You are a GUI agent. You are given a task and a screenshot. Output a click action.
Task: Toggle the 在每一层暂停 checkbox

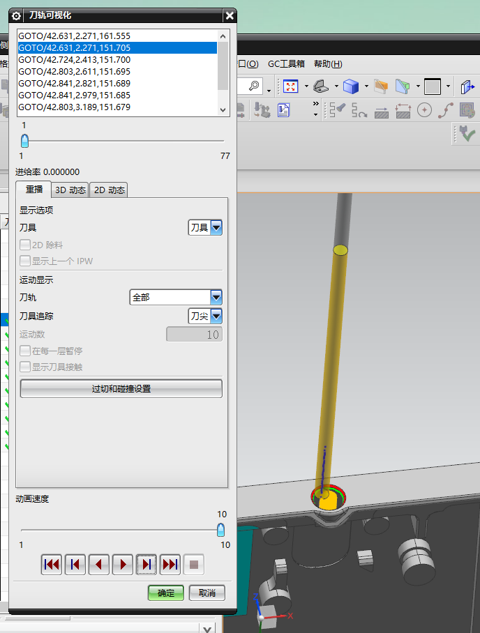pyautogui.click(x=25, y=351)
